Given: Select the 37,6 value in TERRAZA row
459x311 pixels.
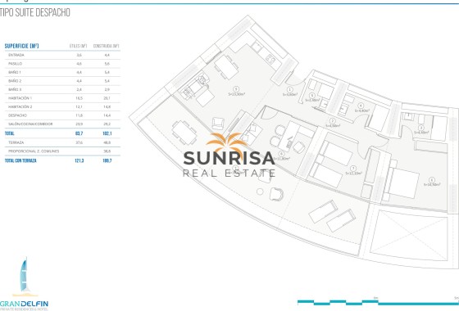Looking at the screenshot, I should point(79,142).
